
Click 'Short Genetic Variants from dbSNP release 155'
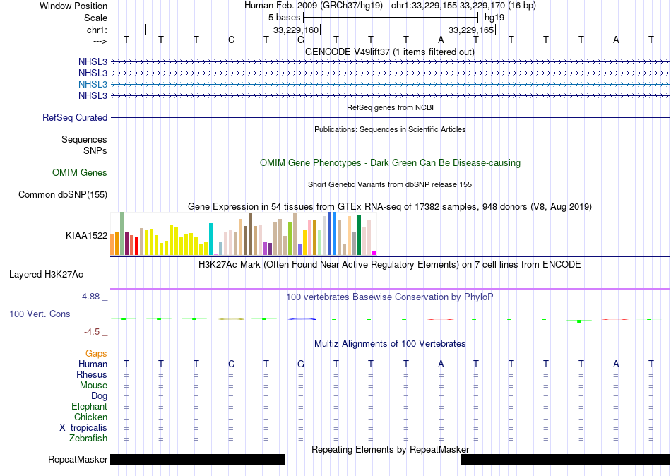pos(390,184)
